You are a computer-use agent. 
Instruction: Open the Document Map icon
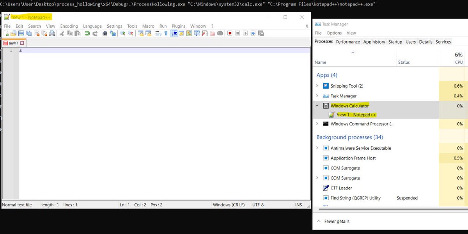tap(190, 33)
